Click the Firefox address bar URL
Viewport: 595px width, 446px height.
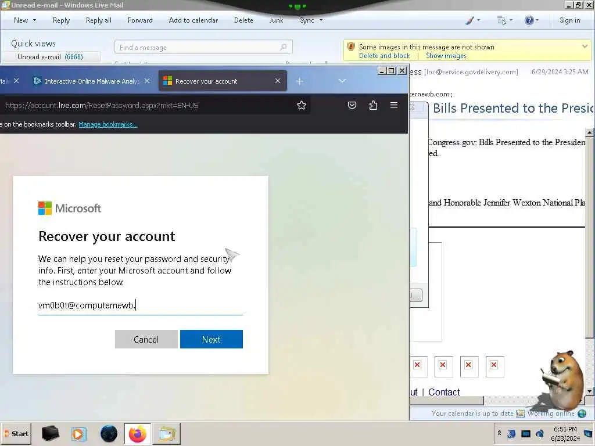point(102,106)
